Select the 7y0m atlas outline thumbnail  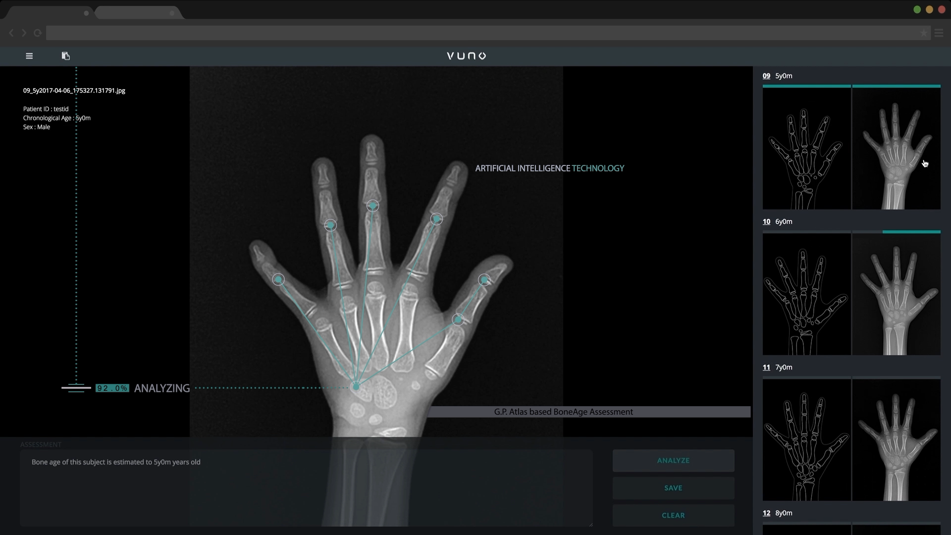[806, 440]
